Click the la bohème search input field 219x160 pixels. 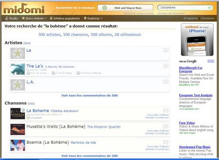(x=185, y=7)
